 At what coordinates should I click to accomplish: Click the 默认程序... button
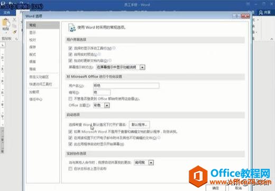[x=139, y=125]
